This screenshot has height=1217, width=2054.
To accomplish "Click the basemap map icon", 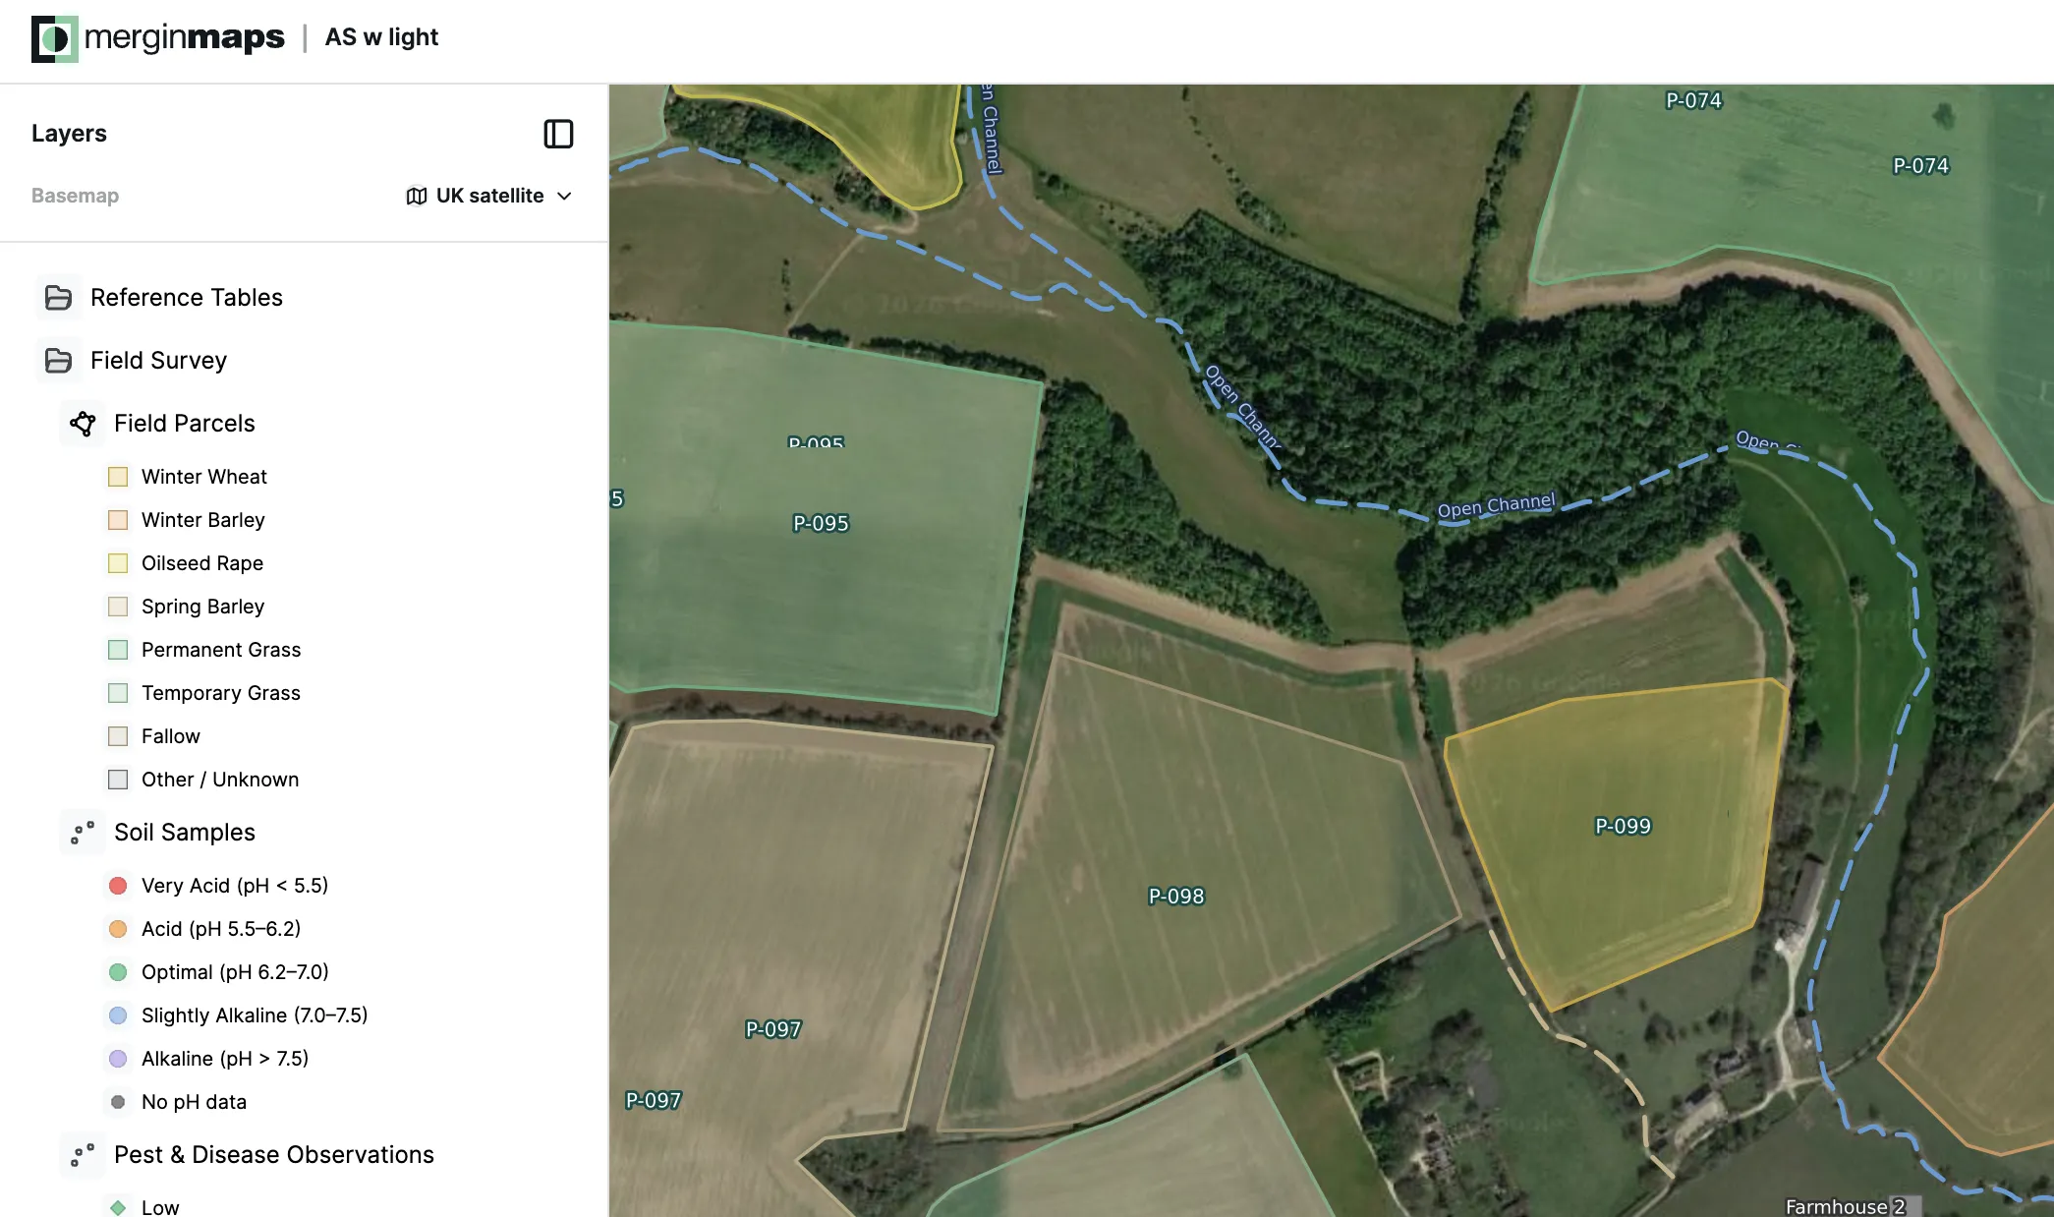I will (x=417, y=196).
